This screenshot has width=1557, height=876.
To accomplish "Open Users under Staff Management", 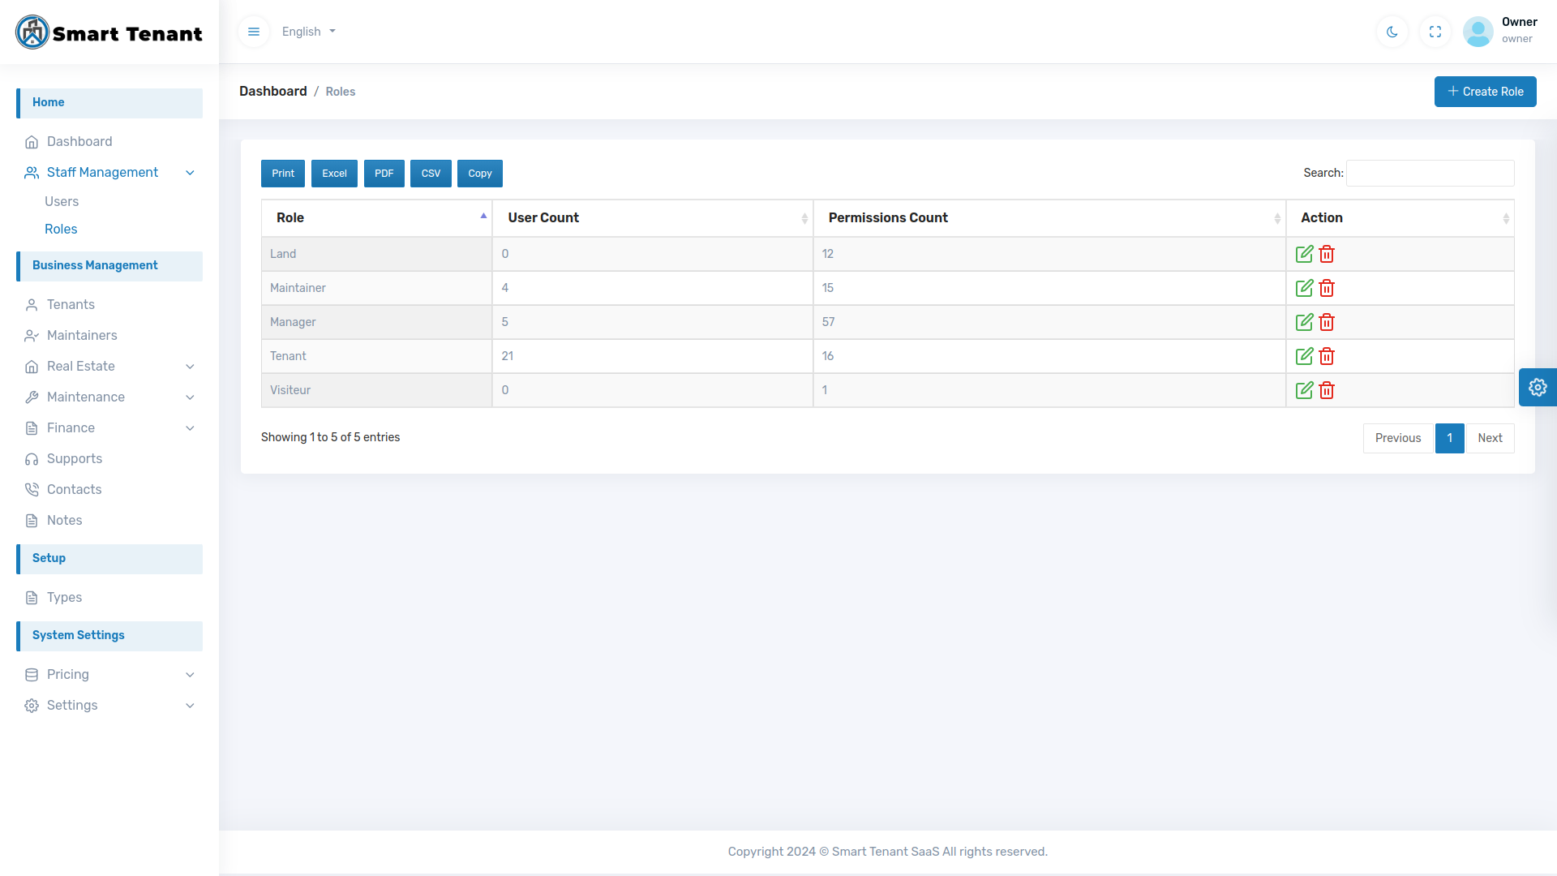I will [62, 201].
